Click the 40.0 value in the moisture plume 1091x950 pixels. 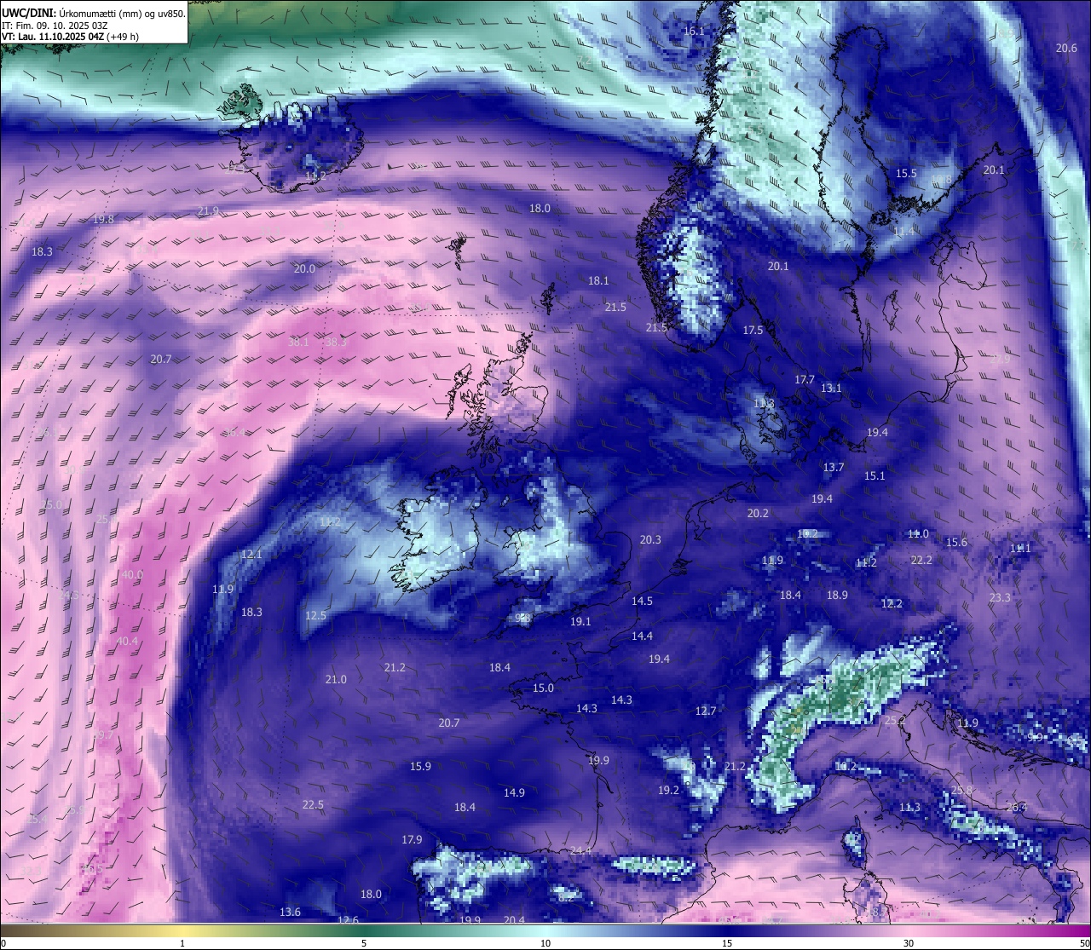(132, 575)
